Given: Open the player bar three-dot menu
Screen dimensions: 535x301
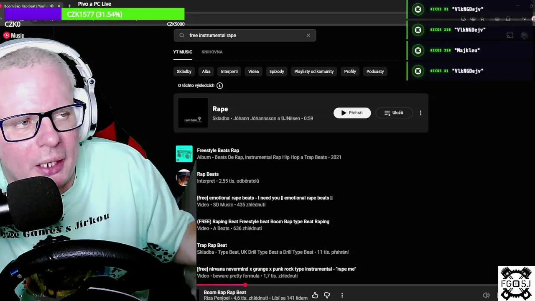Looking at the screenshot, I should click(342, 296).
